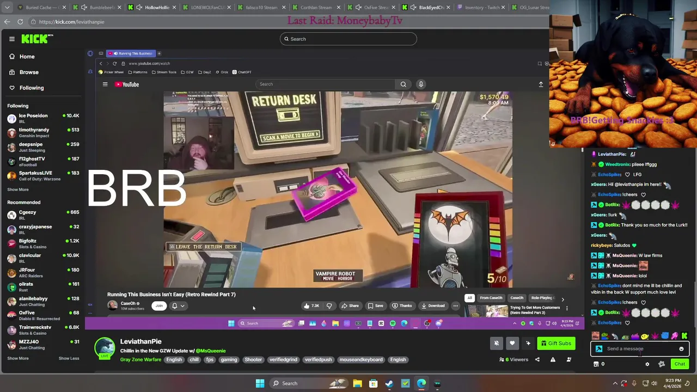The image size is (697, 392).
Task: Click the moderator hammer badge in chat input
Action: pyautogui.click(x=599, y=349)
